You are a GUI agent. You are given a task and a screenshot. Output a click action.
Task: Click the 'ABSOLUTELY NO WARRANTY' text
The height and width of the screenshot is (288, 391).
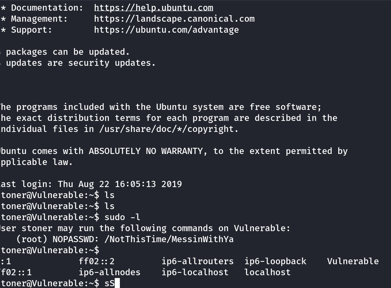pos(148,151)
